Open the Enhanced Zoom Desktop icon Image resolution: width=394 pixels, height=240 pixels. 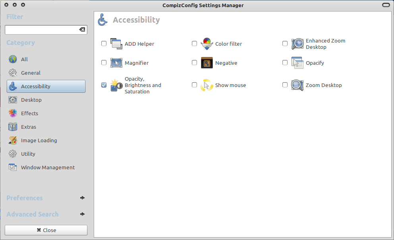[x=297, y=44]
